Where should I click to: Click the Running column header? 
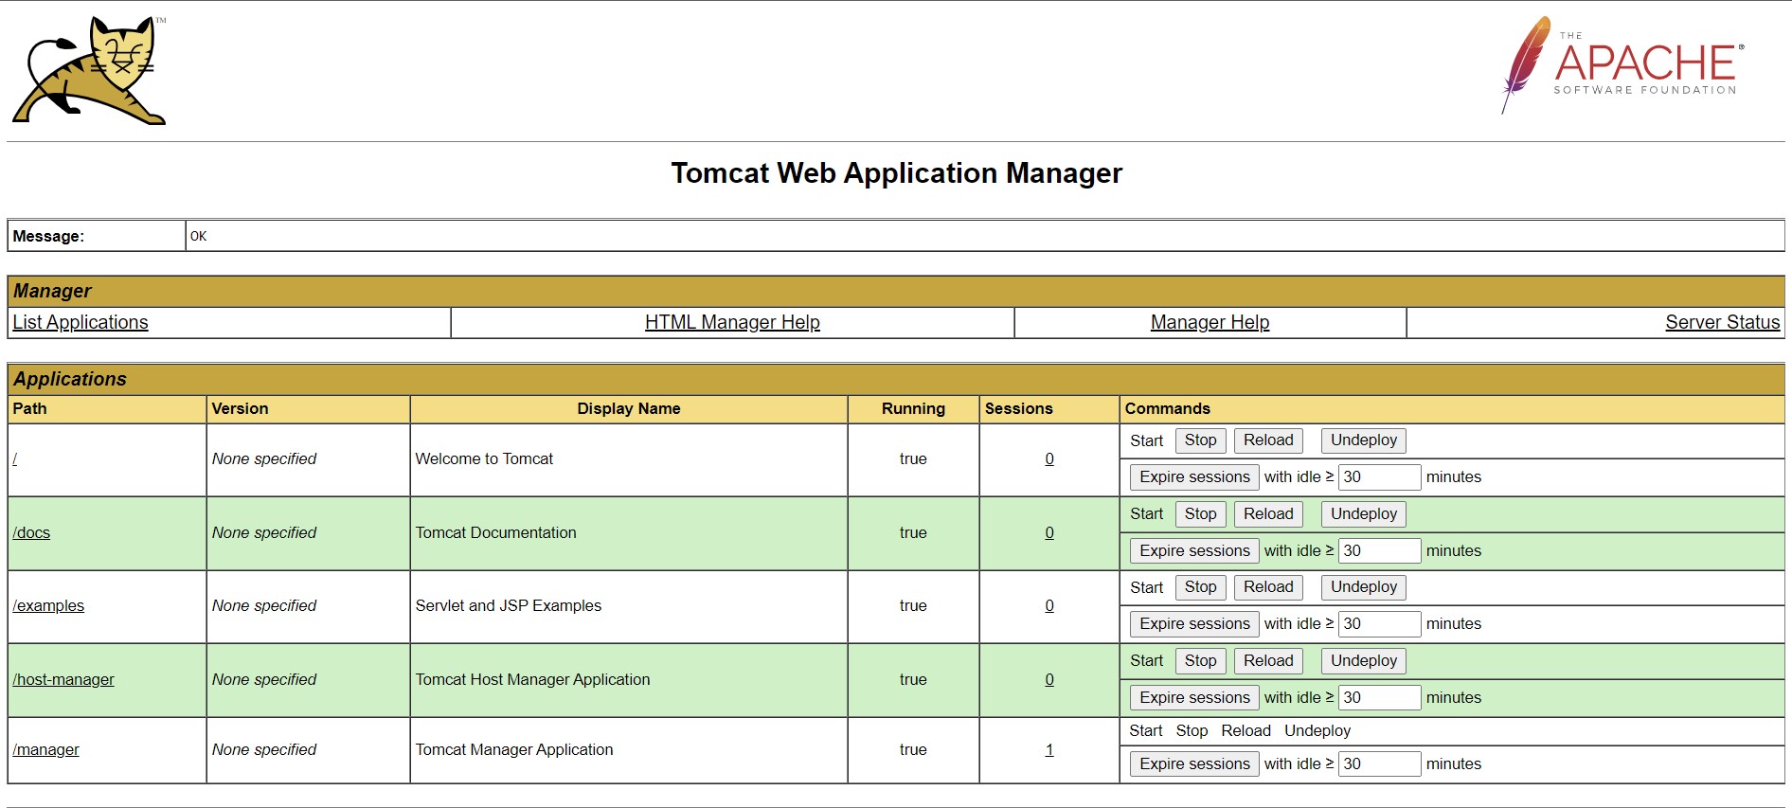[913, 408]
